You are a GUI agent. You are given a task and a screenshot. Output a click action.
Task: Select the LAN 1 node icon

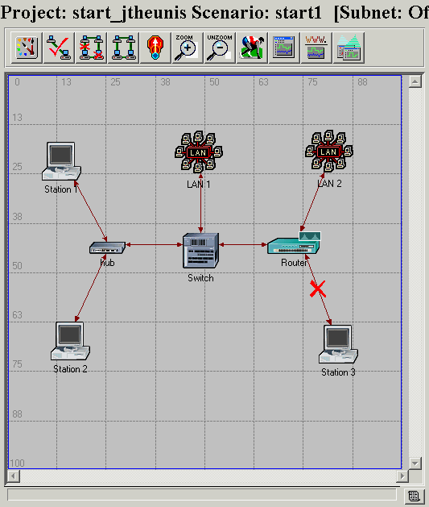[199, 152]
